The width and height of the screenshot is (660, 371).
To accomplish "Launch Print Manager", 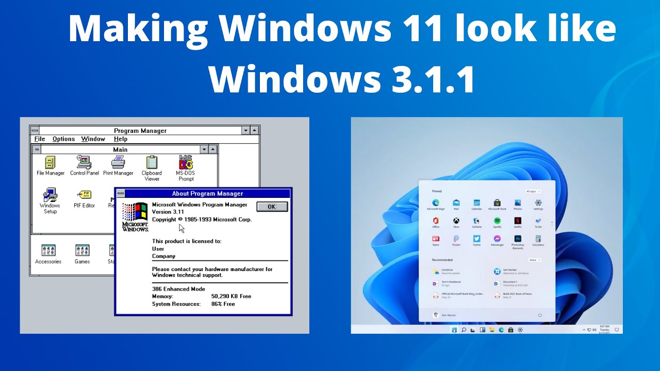I will coord(118,166).
